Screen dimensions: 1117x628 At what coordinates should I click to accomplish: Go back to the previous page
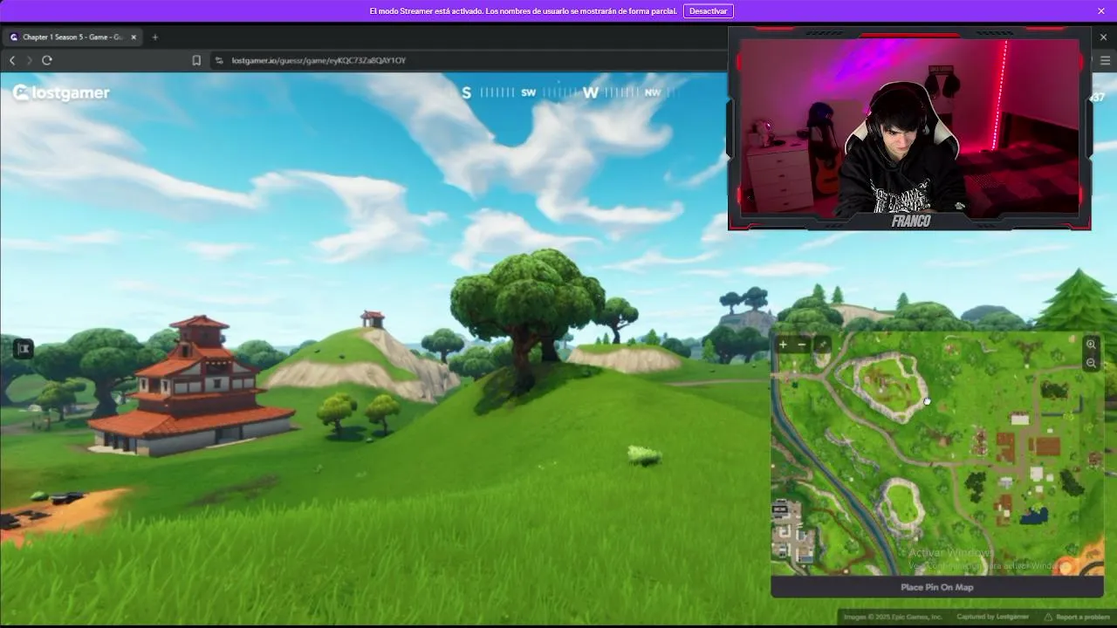12,60
